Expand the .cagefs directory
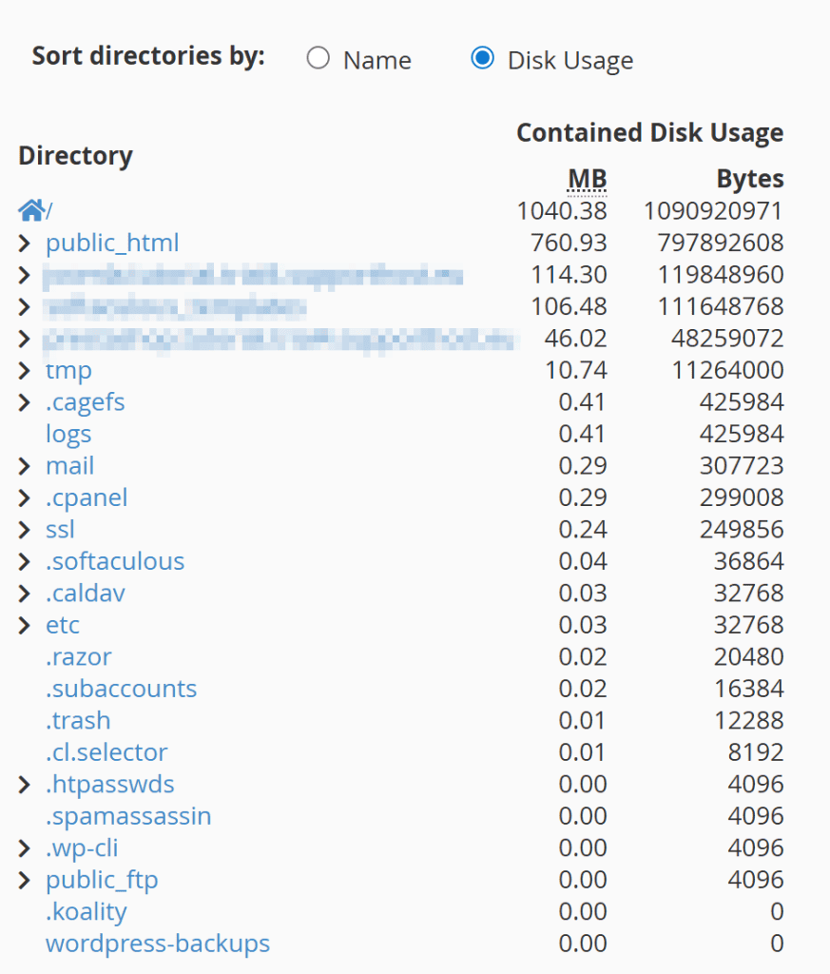830x974 pixels. 24,402
